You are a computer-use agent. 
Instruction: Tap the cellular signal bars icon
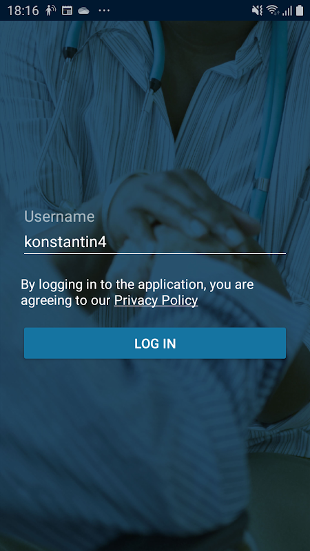pyautogui.click(x=287, y=11)
